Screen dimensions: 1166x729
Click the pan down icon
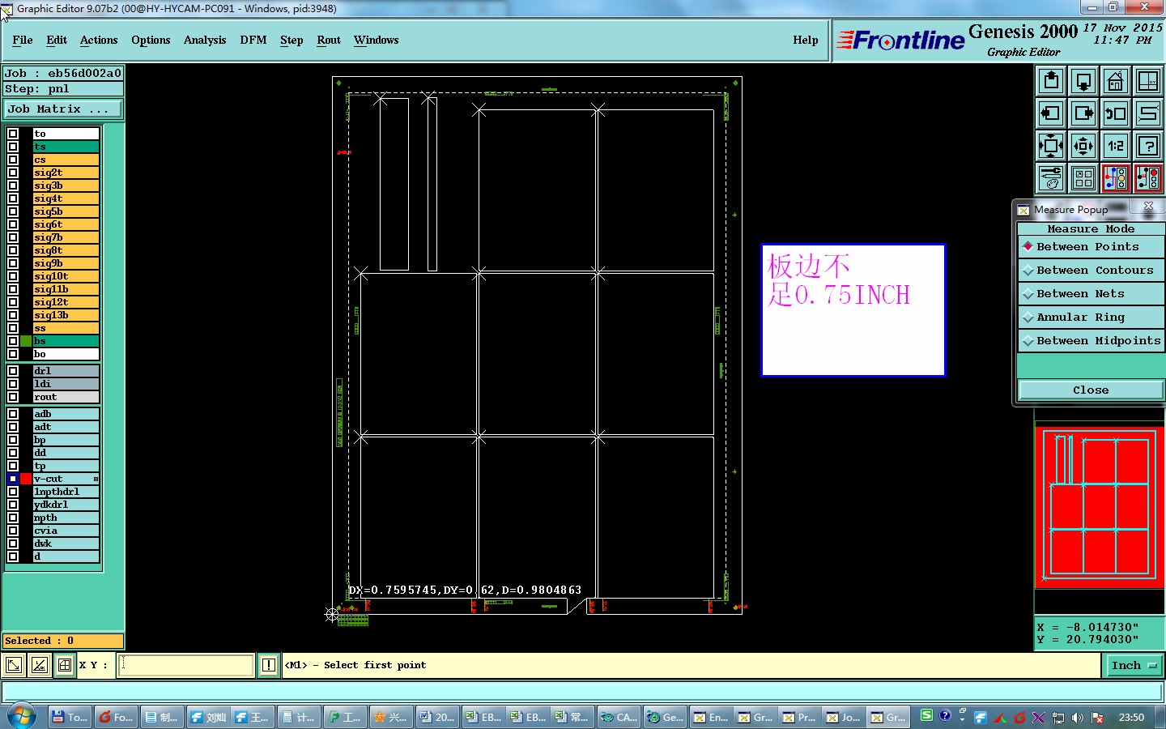click(1083, 81)
